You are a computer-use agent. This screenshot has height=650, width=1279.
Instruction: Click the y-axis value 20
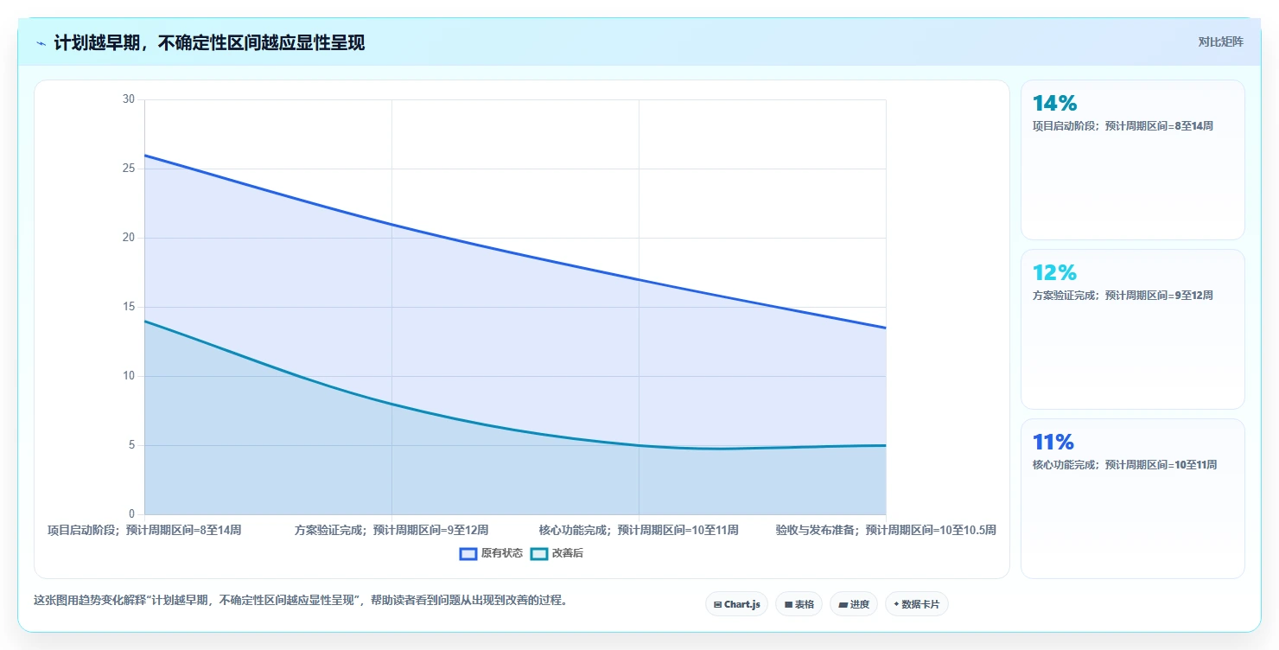click(x=129, y=238)
